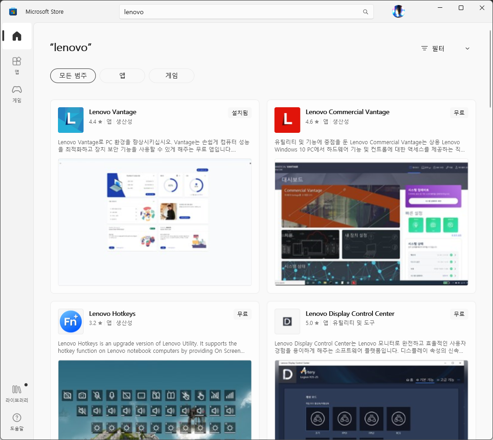Maximize the Microsoft Store window

(461, 8)
